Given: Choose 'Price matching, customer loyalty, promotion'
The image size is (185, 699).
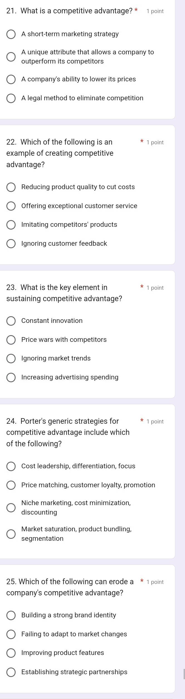Looking at the screenshot, I should (11, 485).
